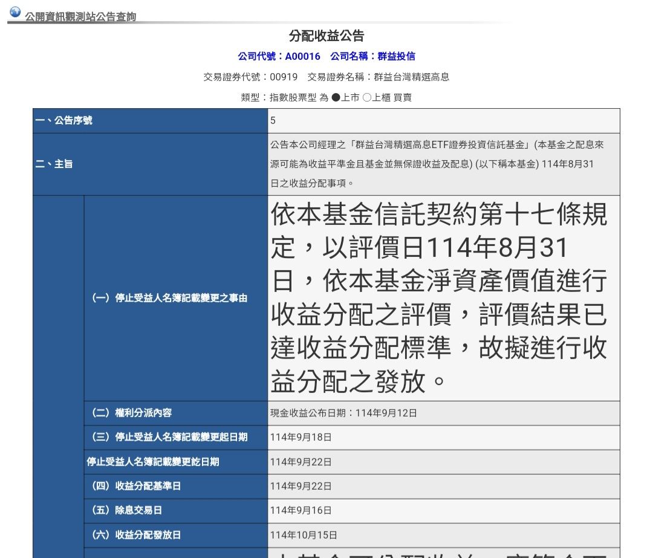653x558 pixels.
Task: Click the globe icon beside the page header
Action: pos(15,12)
